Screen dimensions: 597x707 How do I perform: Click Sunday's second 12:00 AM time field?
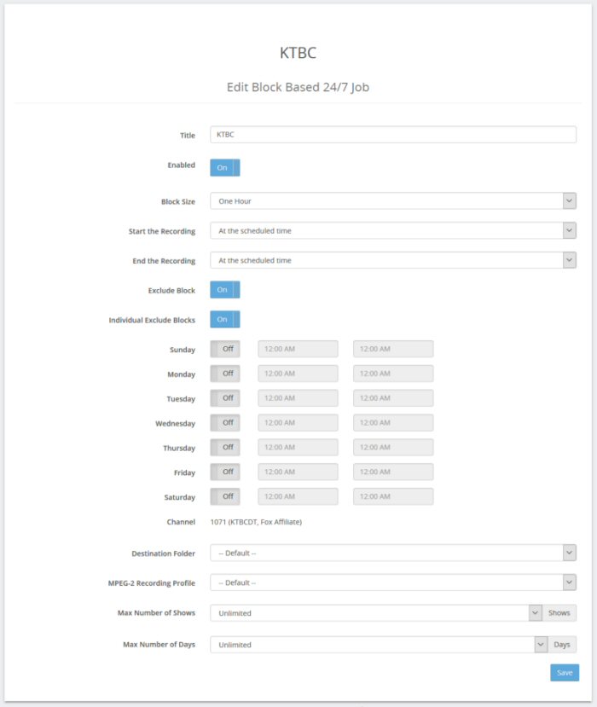click(x=393, y=349)
